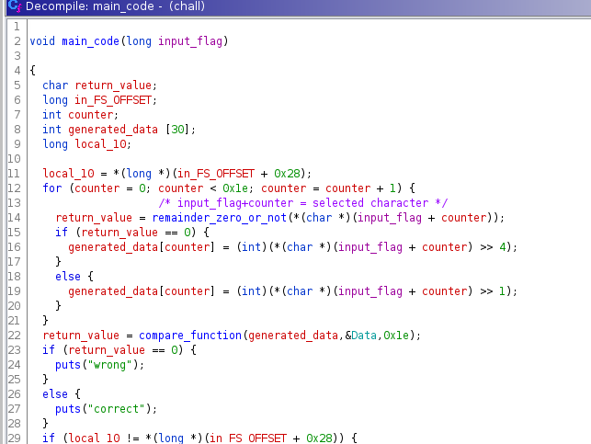Click the '&Data' reference on line 22
Image resolution: width=591 pixels, height=444 pixels.
[x=361, y=336]
